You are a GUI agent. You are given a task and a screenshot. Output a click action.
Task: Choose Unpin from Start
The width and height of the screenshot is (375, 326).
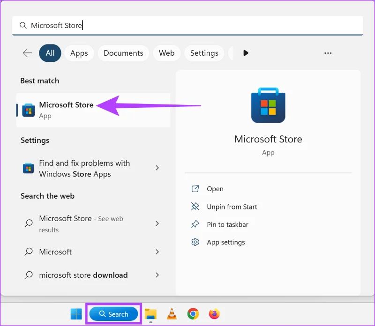[x=232, y=207]
